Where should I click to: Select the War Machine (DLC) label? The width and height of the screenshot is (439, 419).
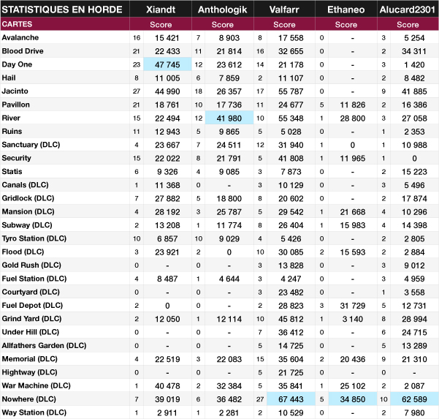[x=36, y=385]
